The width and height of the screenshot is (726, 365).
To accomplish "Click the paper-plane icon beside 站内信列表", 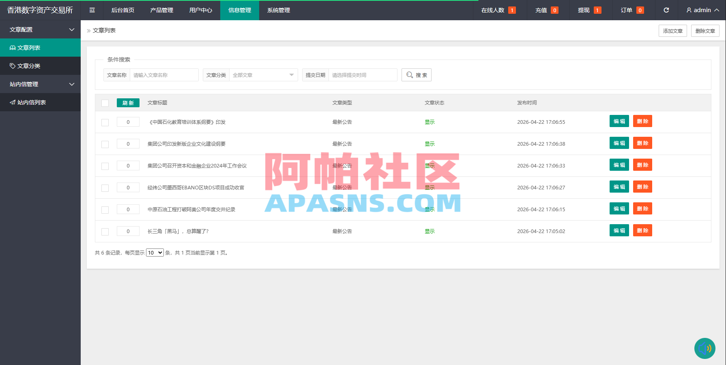I will click(x=13, y=102).
